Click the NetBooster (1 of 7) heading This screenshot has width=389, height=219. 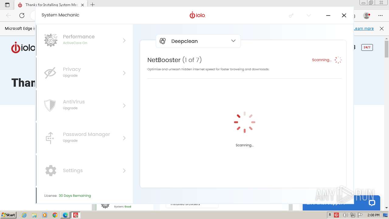[x=174, y=60]
